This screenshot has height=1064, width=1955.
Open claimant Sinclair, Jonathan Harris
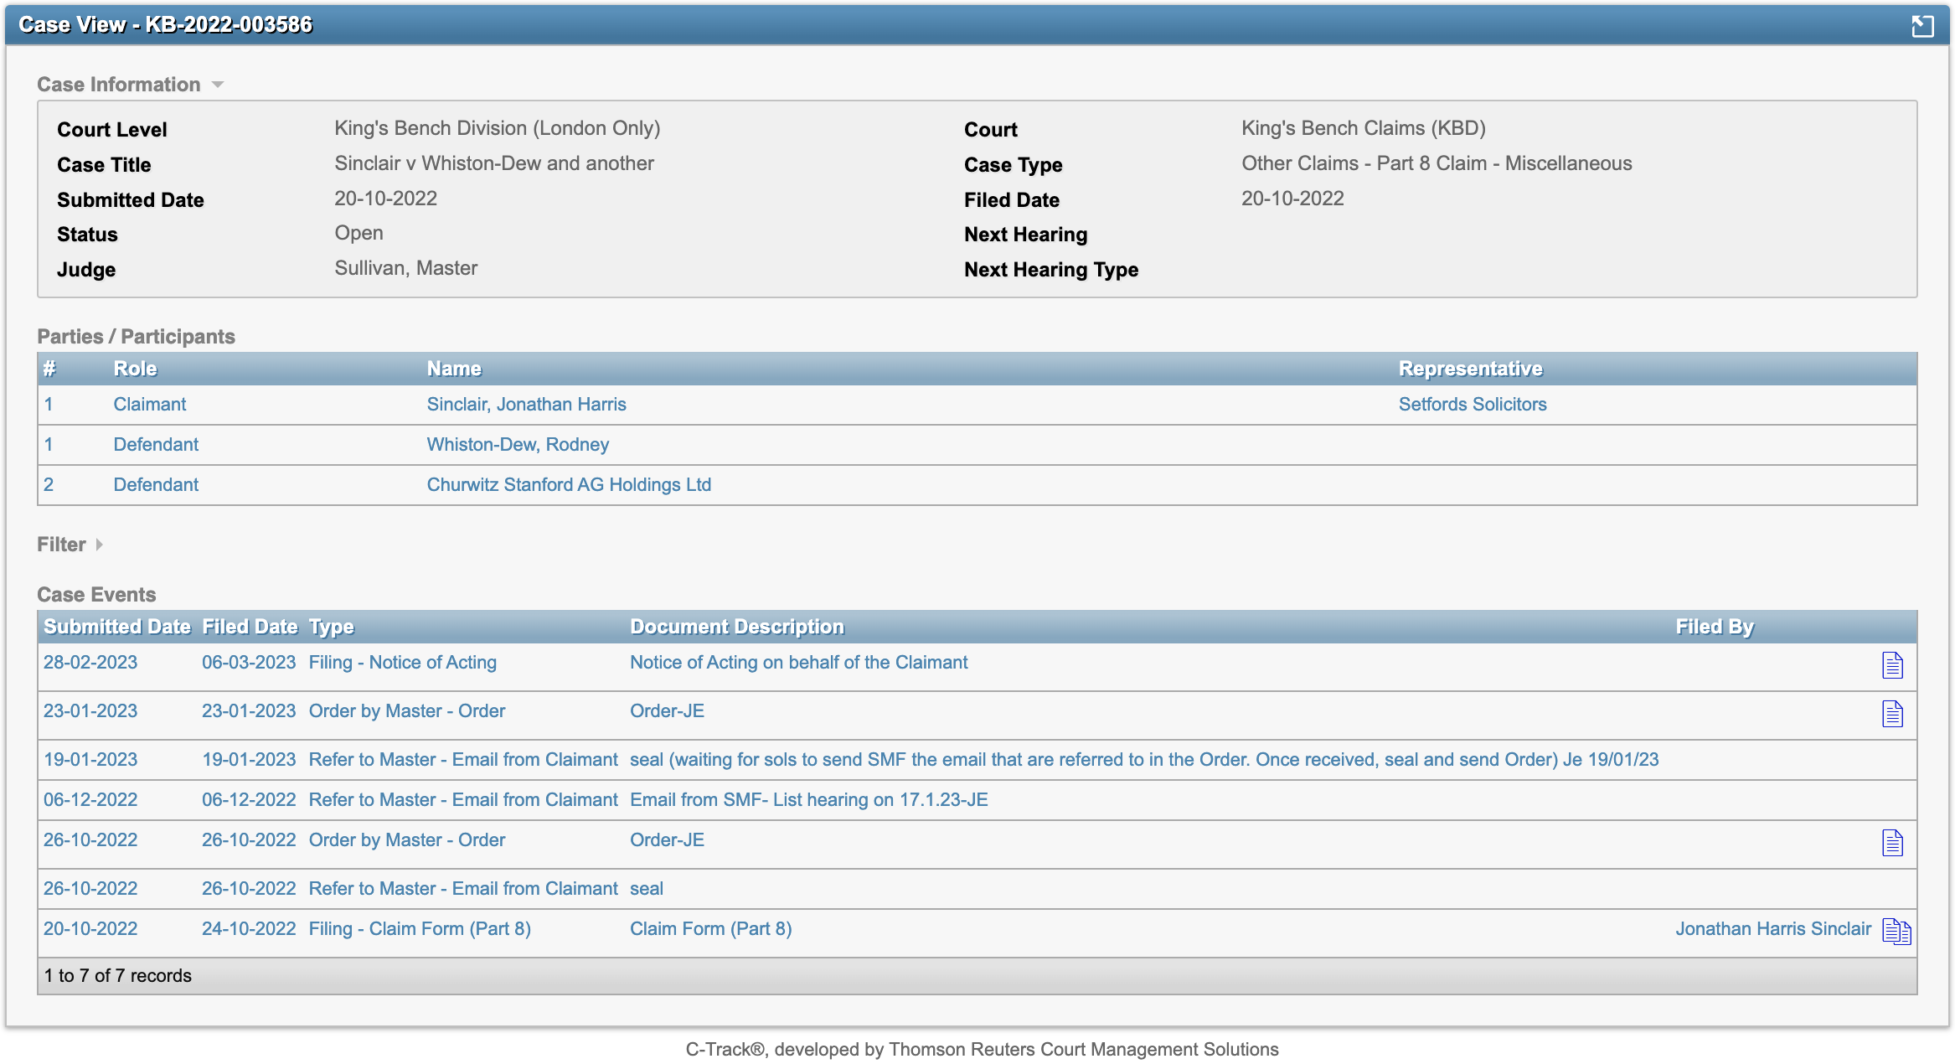[526, 404]
